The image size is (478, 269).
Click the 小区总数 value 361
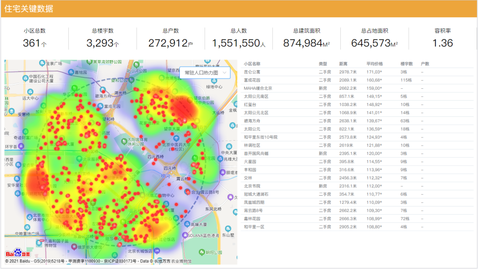(32, 43)
